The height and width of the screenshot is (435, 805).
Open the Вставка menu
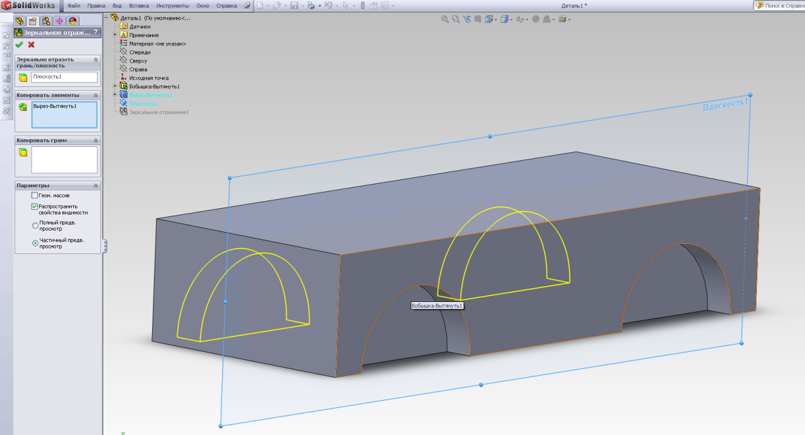point(139,6)
